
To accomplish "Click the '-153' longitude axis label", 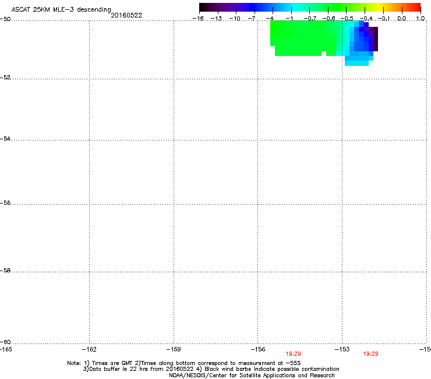I will click(x=342, y=349).
